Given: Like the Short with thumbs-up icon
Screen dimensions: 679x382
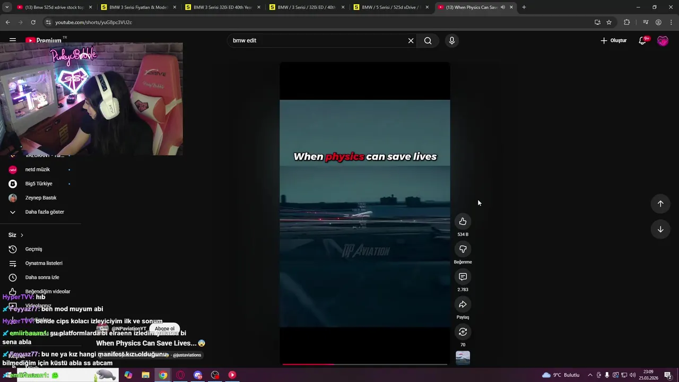Looking at the screenshot, I should click(463, 221).
